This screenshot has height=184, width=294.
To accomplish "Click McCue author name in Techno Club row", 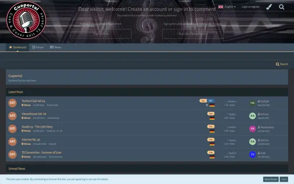I will point(27,105).
